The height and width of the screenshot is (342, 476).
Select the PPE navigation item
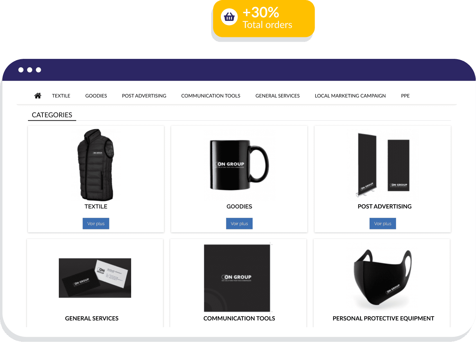[405, 96]
